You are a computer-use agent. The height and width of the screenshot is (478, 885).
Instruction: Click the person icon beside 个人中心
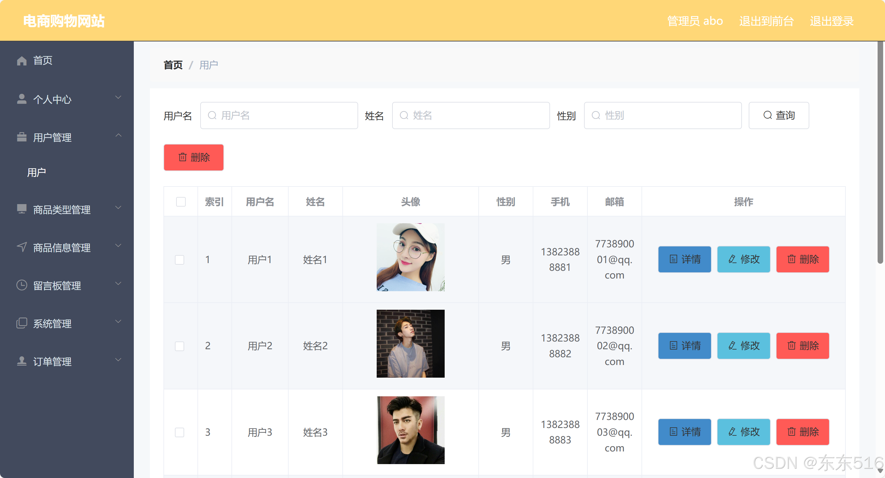pos(22,99)
